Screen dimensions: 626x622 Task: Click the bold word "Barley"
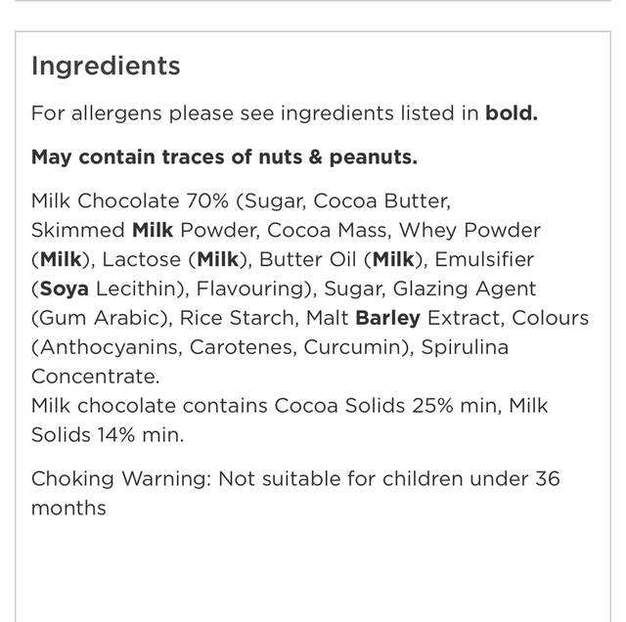tap(387, 319)
